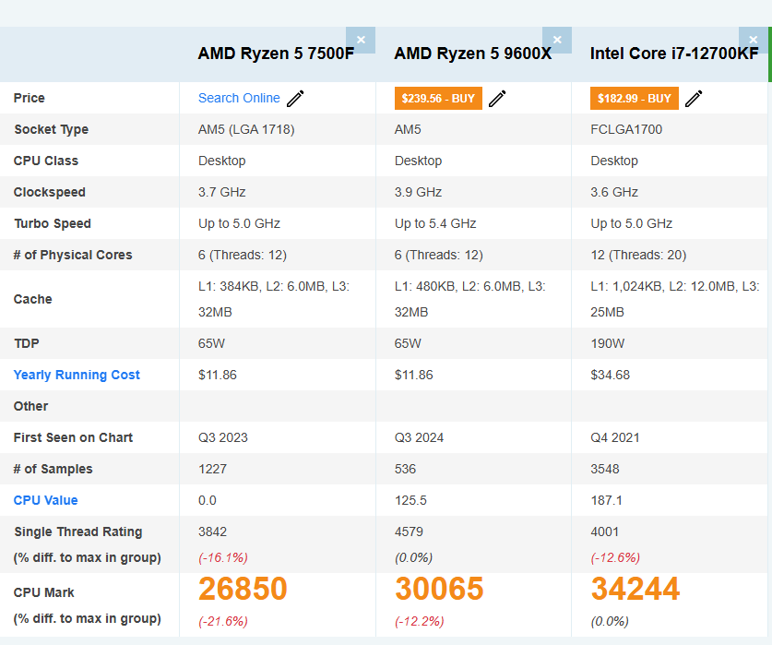Click the Q4 2021 first seen value
The height and width of the screenshot is (645, 772).
tap(615, 437)
